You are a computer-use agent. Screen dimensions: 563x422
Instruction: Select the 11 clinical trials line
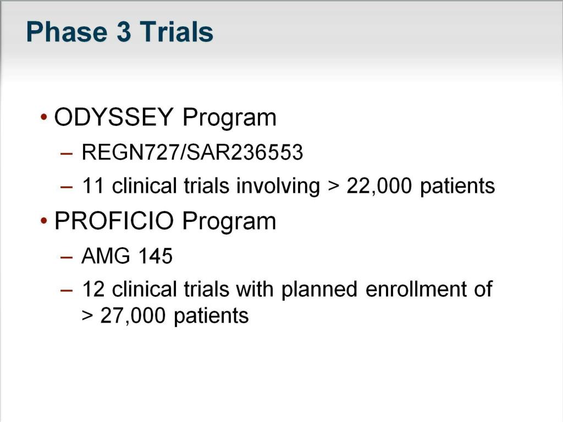[288, 186]
